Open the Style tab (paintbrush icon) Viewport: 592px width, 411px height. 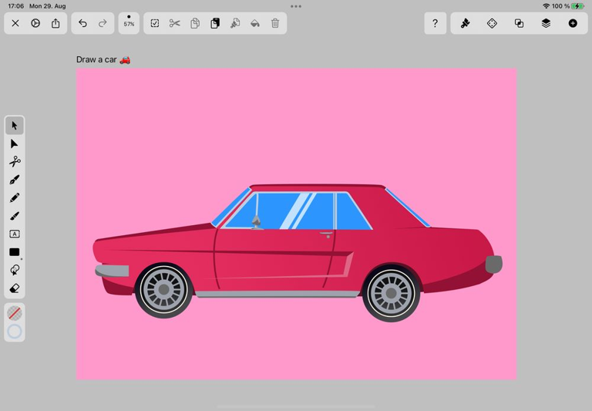465,23
